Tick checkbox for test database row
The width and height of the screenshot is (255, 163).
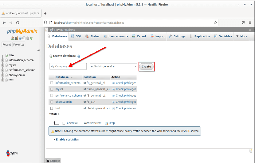[52, 108]
